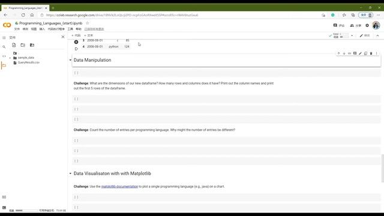The width and height of the screenshot is (384, 216).
Task: Click the all changes saved status link
Action: tap(94, 29)
